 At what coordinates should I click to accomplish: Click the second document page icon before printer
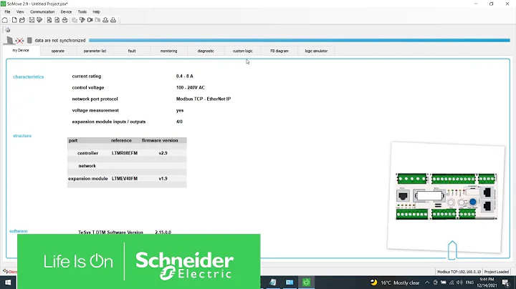(57, 20)
